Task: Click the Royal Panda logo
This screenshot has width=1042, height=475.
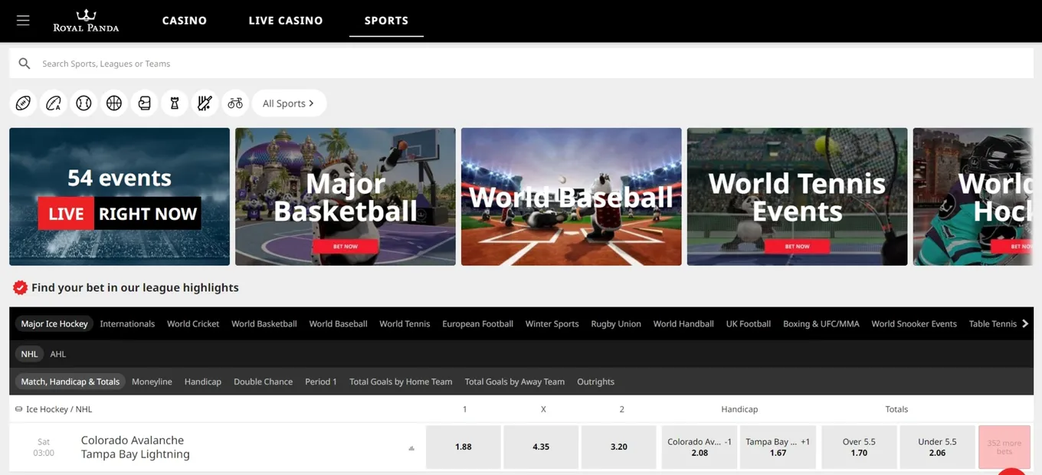Action: click(86, 21)
